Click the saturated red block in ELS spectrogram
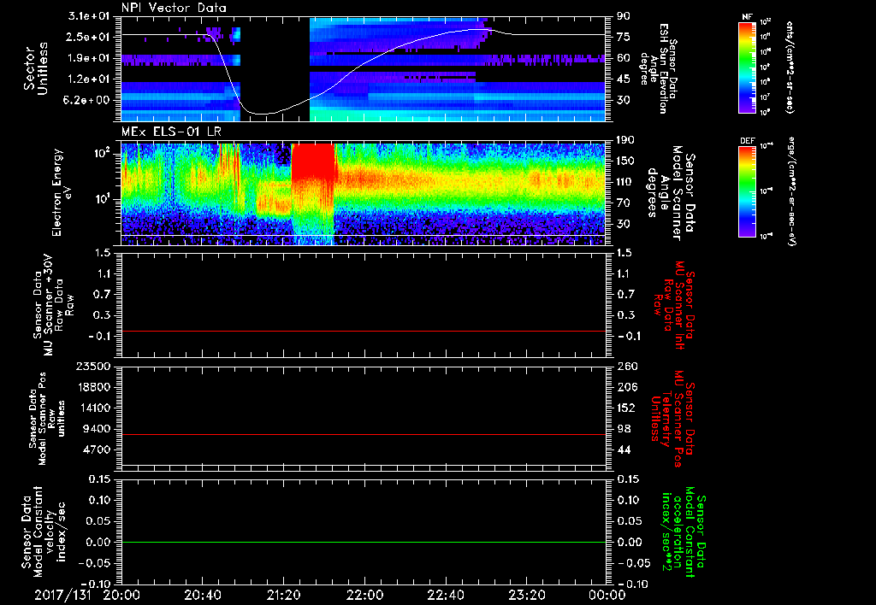The height and width of the screenshot is (605, 876). (313, 162)
